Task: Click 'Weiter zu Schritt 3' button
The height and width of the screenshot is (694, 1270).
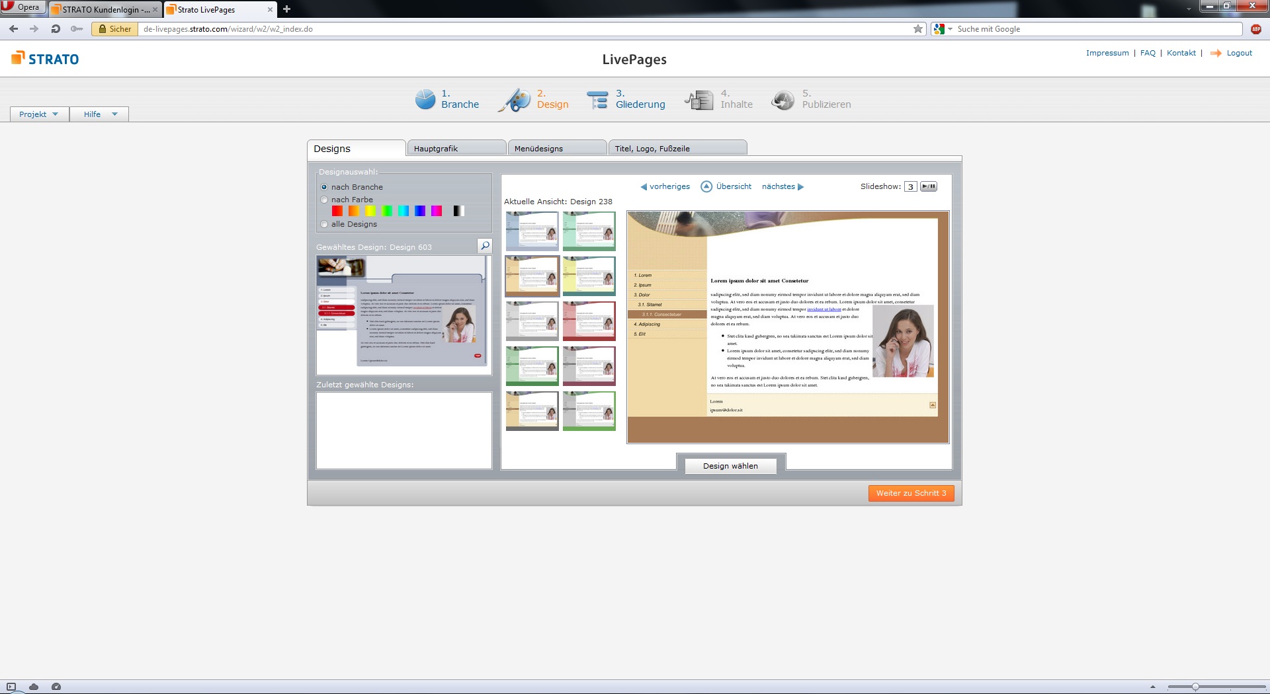Action: [911, 493]
